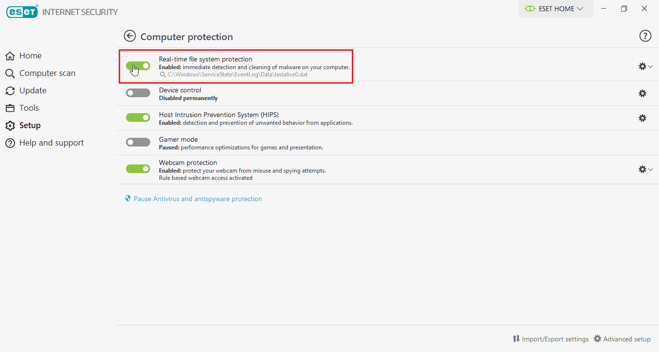
Task: Click the Webcam protection gear icon
Action: tap(643, 169)
